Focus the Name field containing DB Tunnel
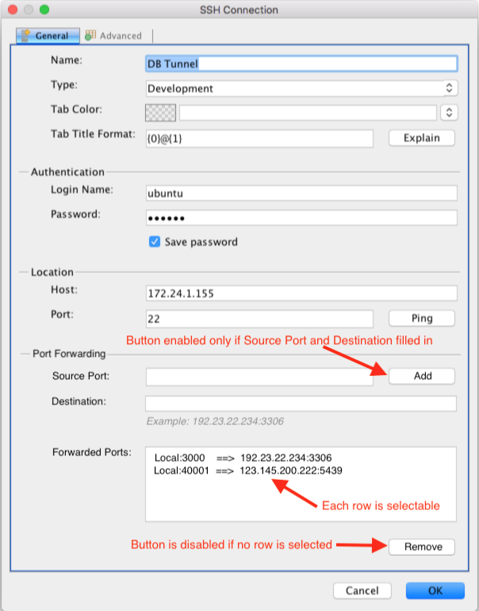479x611 pixels. (301, 64)
